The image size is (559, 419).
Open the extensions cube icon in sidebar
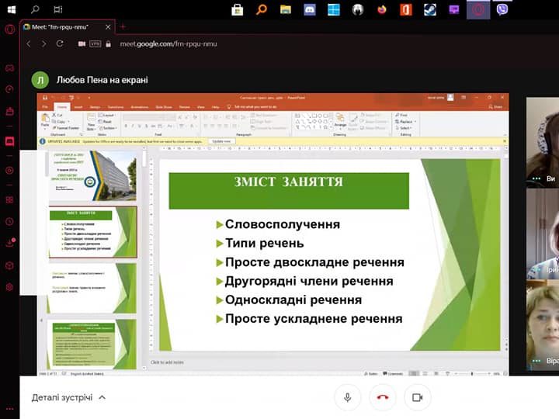click(9, 265)
